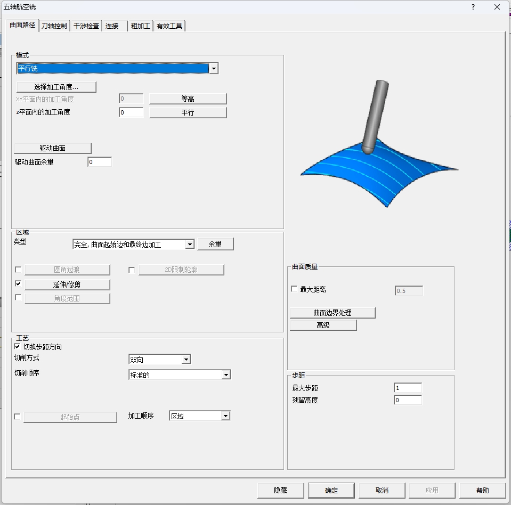
Task: Click the 平行 button
Action: coord(188,112)
